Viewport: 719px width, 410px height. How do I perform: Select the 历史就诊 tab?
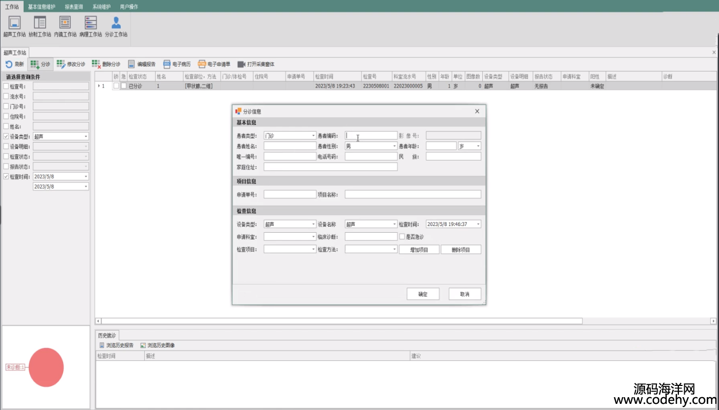pos(107,335)
